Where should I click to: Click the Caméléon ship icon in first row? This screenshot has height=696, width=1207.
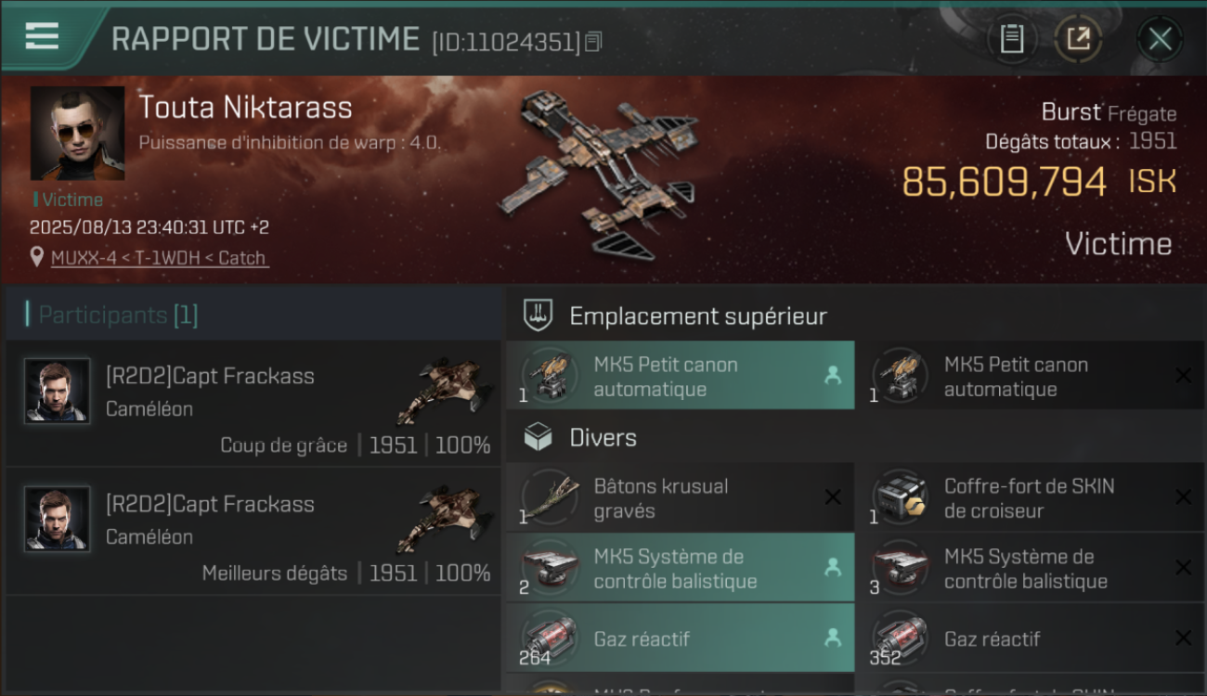coord(444,390)
